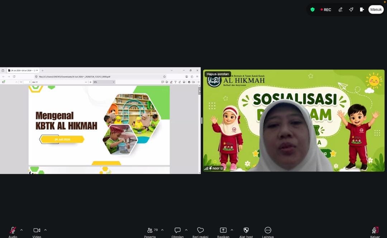Click the noor iz name label
Image resolution: width=387 pixels, height=238 pixels.
(x=218, y=169)
